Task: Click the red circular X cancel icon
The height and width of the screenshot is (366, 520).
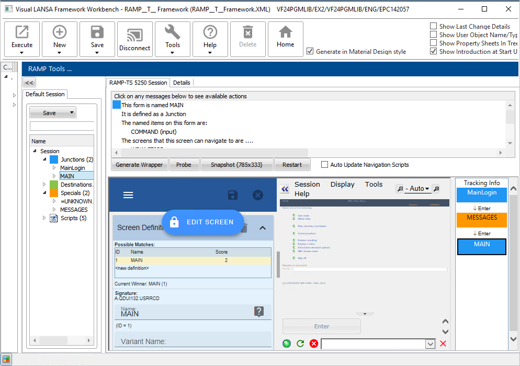Action: (314, 344)
